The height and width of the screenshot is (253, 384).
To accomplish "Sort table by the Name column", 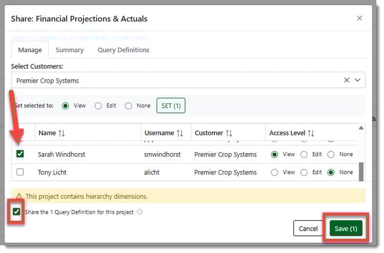I will (61, 133).
